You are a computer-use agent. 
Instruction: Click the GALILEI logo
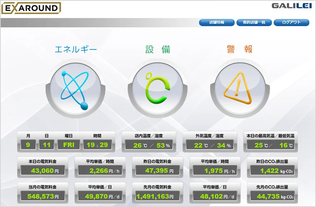coord(291,6)
